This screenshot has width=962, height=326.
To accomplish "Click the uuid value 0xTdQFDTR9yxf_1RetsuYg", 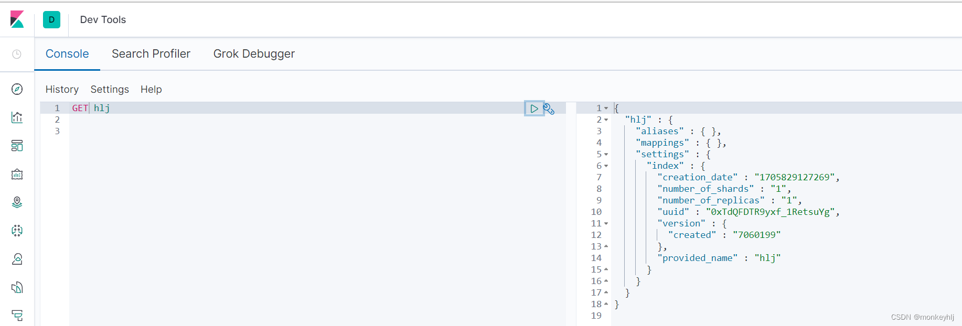I will coord(771,212).
